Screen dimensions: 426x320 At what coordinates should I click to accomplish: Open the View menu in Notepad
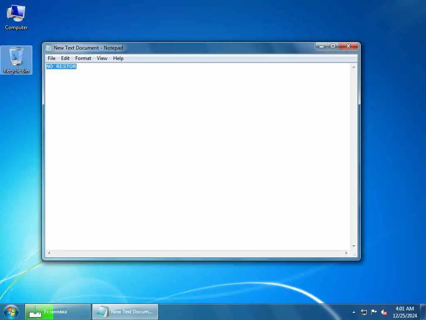point(102,58)
